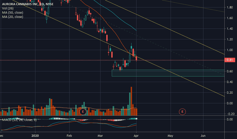This screenshot has height=139, width=237.
Task: Click the red 0.81 current price tag
Action: point(230,60)
